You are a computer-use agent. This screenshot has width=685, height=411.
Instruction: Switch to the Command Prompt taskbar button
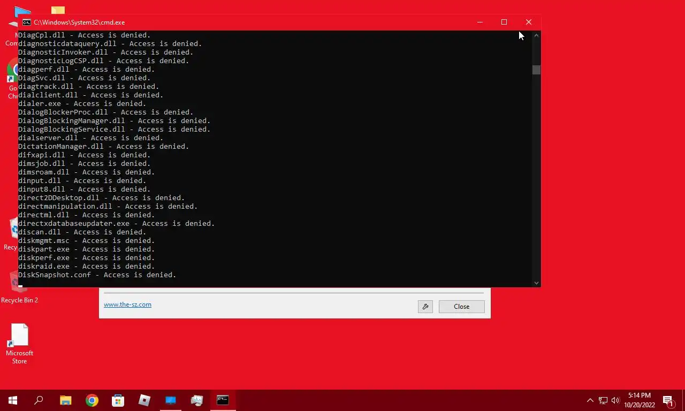[x=223, y=400]
